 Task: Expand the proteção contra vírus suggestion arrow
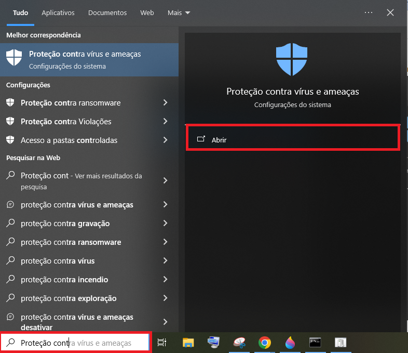coord(165,260)
